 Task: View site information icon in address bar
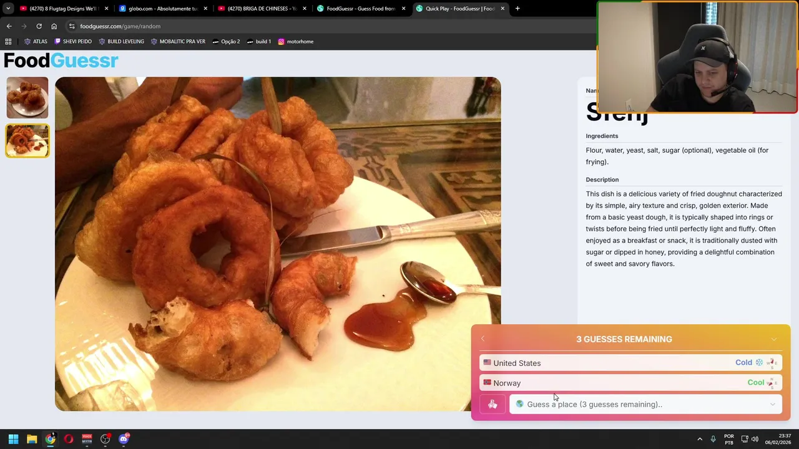click(x=72, y=26)
